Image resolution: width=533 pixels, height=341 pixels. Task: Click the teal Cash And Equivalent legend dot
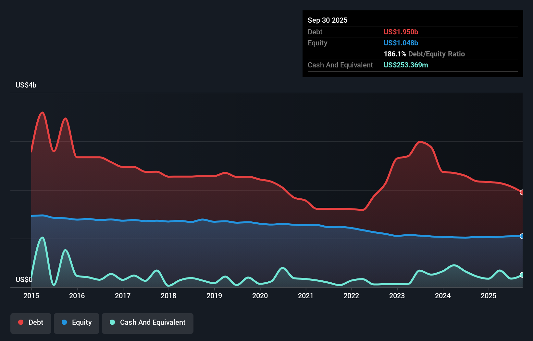tap(112, 322)
